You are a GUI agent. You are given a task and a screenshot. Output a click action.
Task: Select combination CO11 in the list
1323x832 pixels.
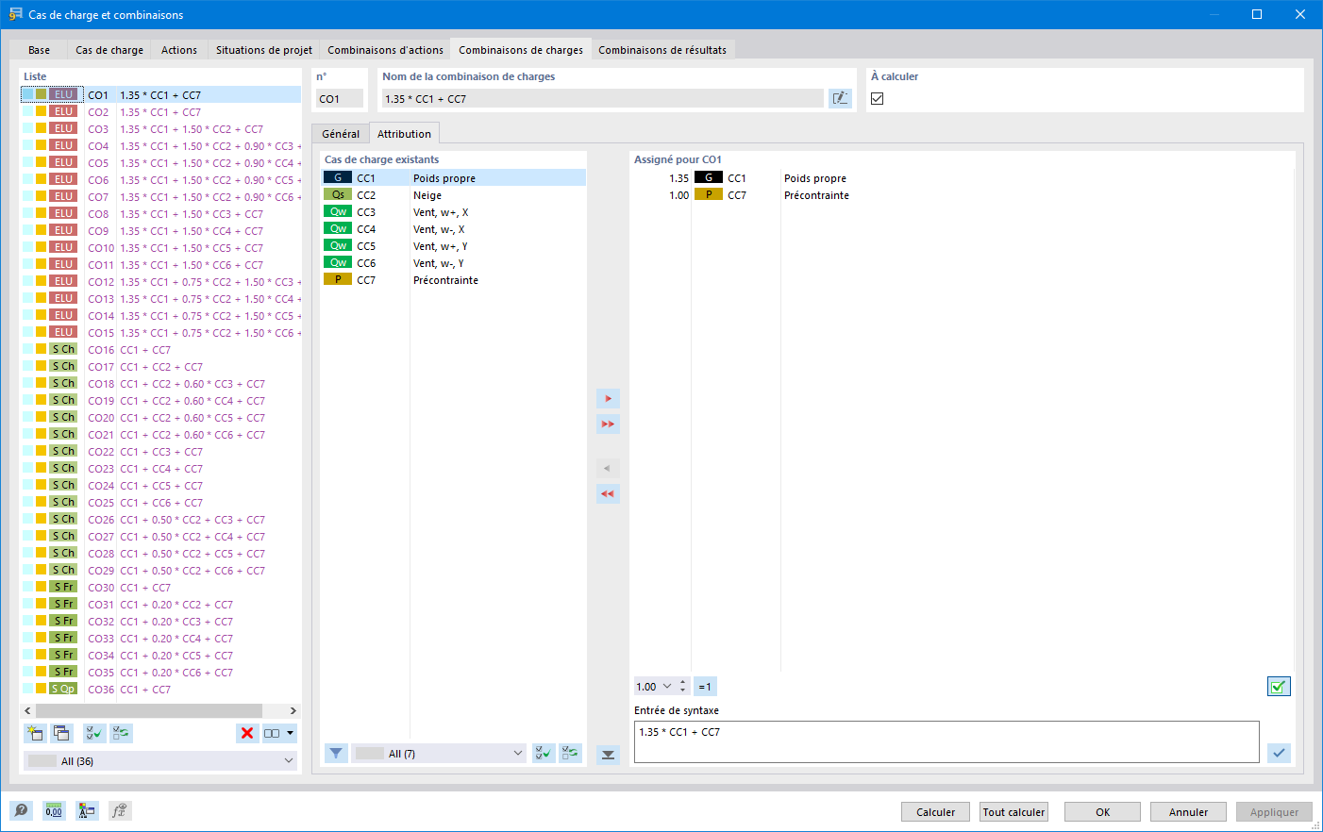(x=160, y=265)
